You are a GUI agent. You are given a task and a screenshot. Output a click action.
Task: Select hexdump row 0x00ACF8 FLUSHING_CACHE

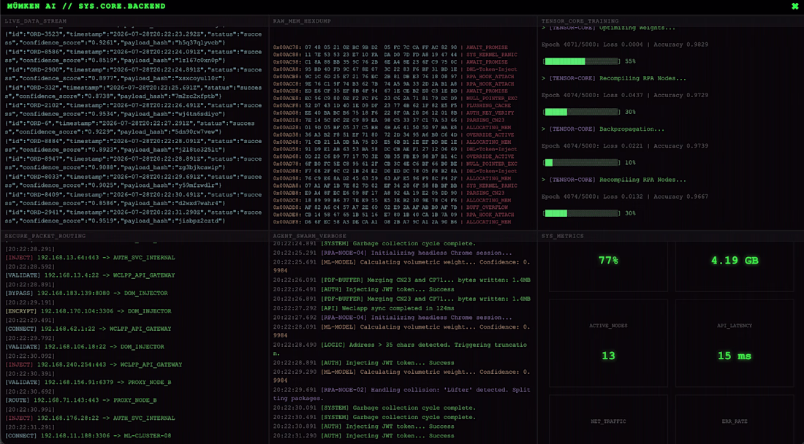(392, 105)
